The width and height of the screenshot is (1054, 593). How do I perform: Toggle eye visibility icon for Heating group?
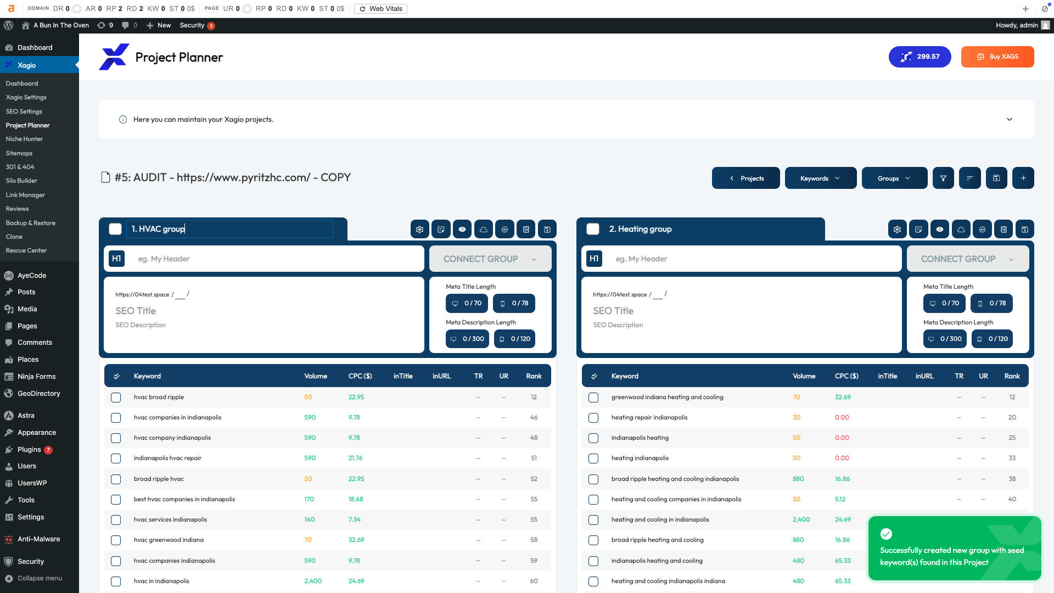coord(940,230)
